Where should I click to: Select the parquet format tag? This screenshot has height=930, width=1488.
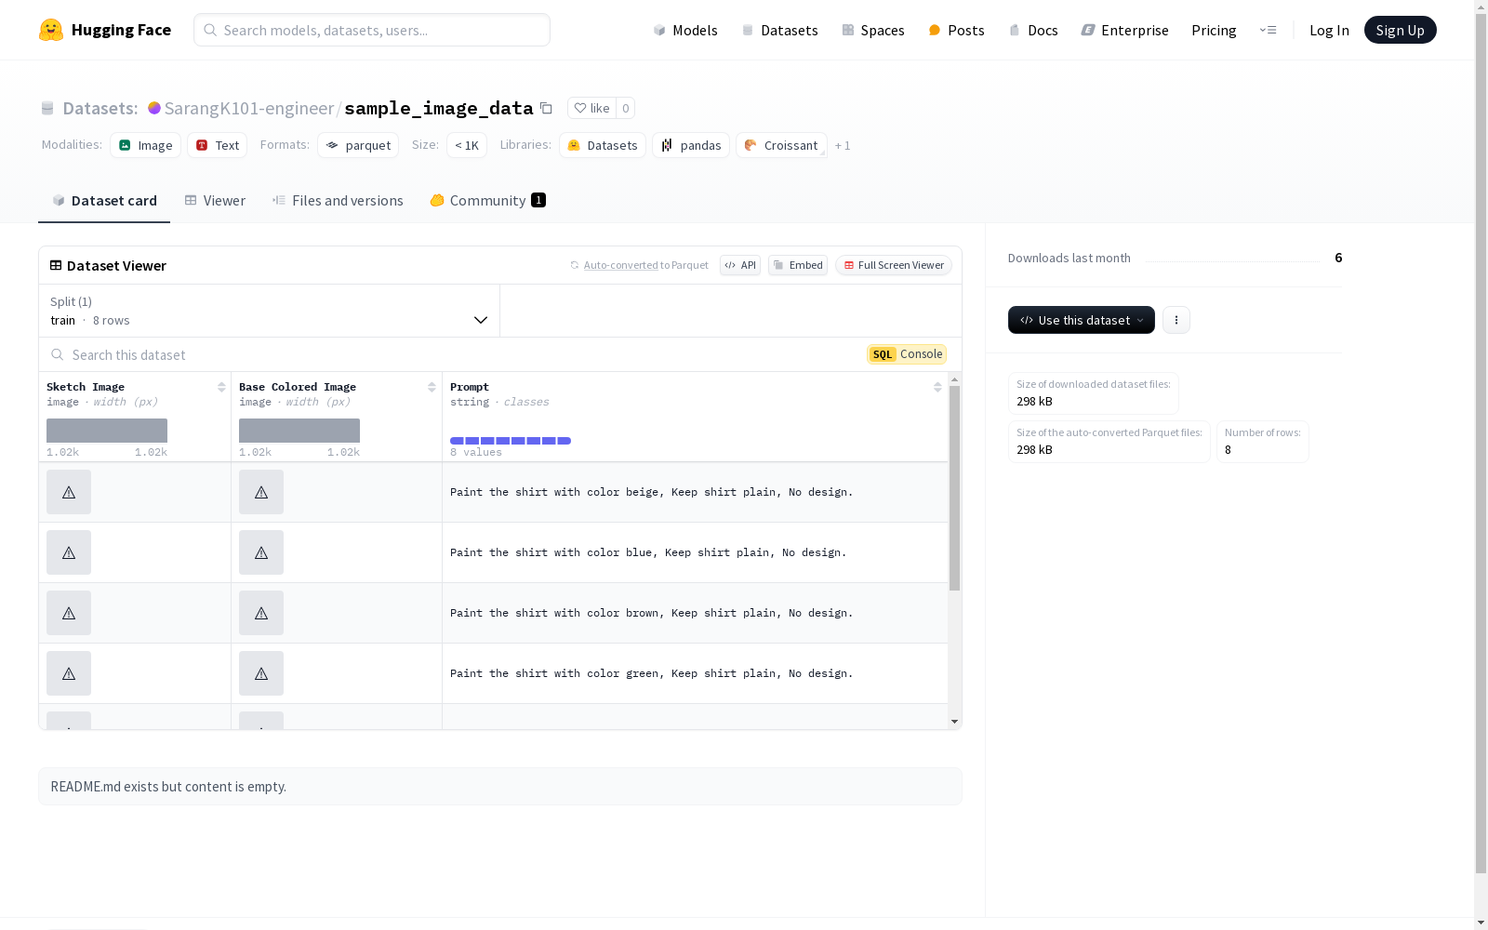pyautogui.click(x=358, y=145)
